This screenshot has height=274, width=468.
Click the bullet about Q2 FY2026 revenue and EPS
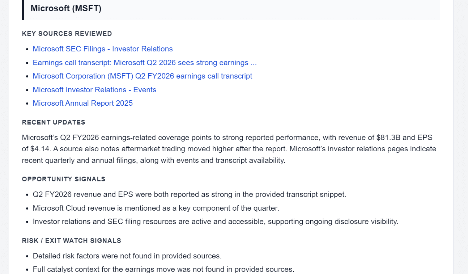(190, 194)
